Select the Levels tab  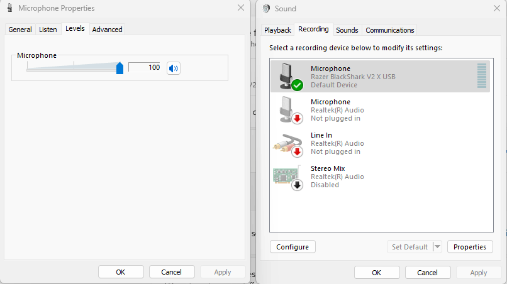[75, 28]
